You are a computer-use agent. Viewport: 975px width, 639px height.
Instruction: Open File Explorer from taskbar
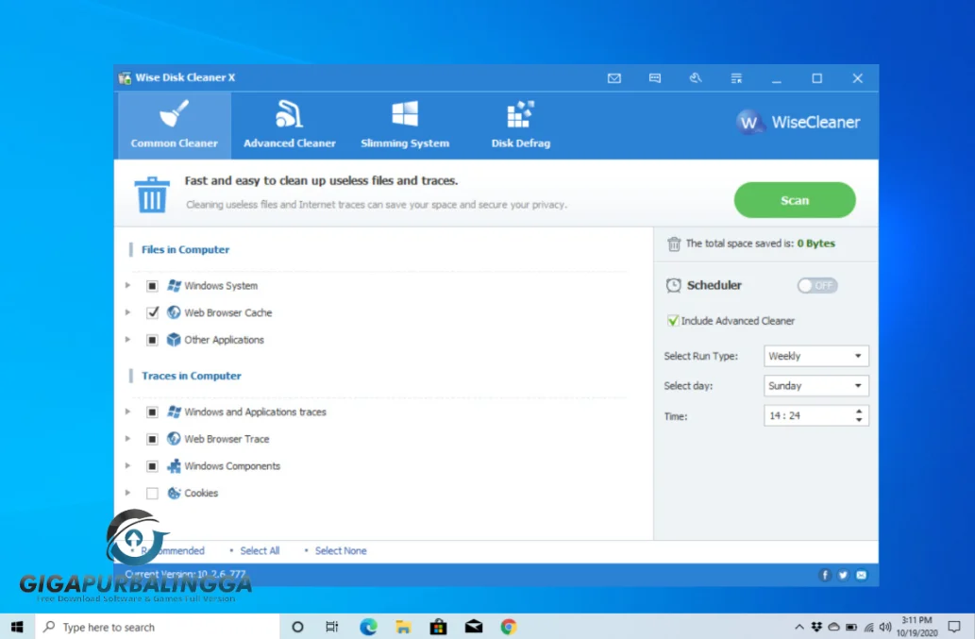point(404,627)
